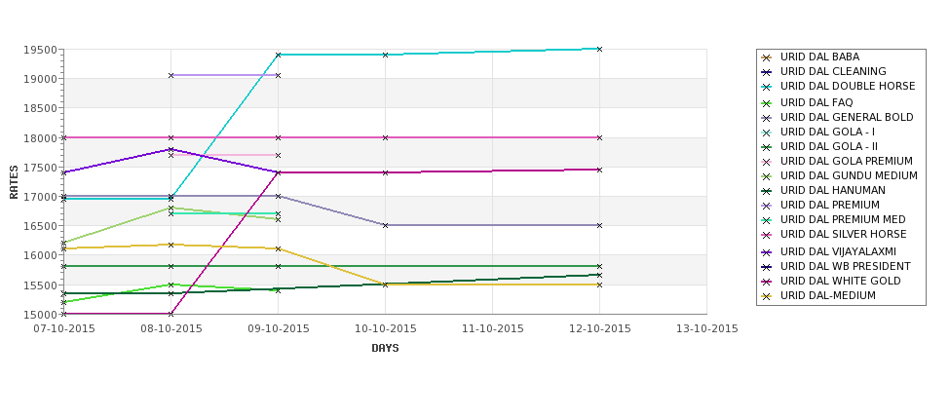Click the 10-10-2015 axis date label
This screenshot has width=950, height=418.
click(x=385, y=329)
